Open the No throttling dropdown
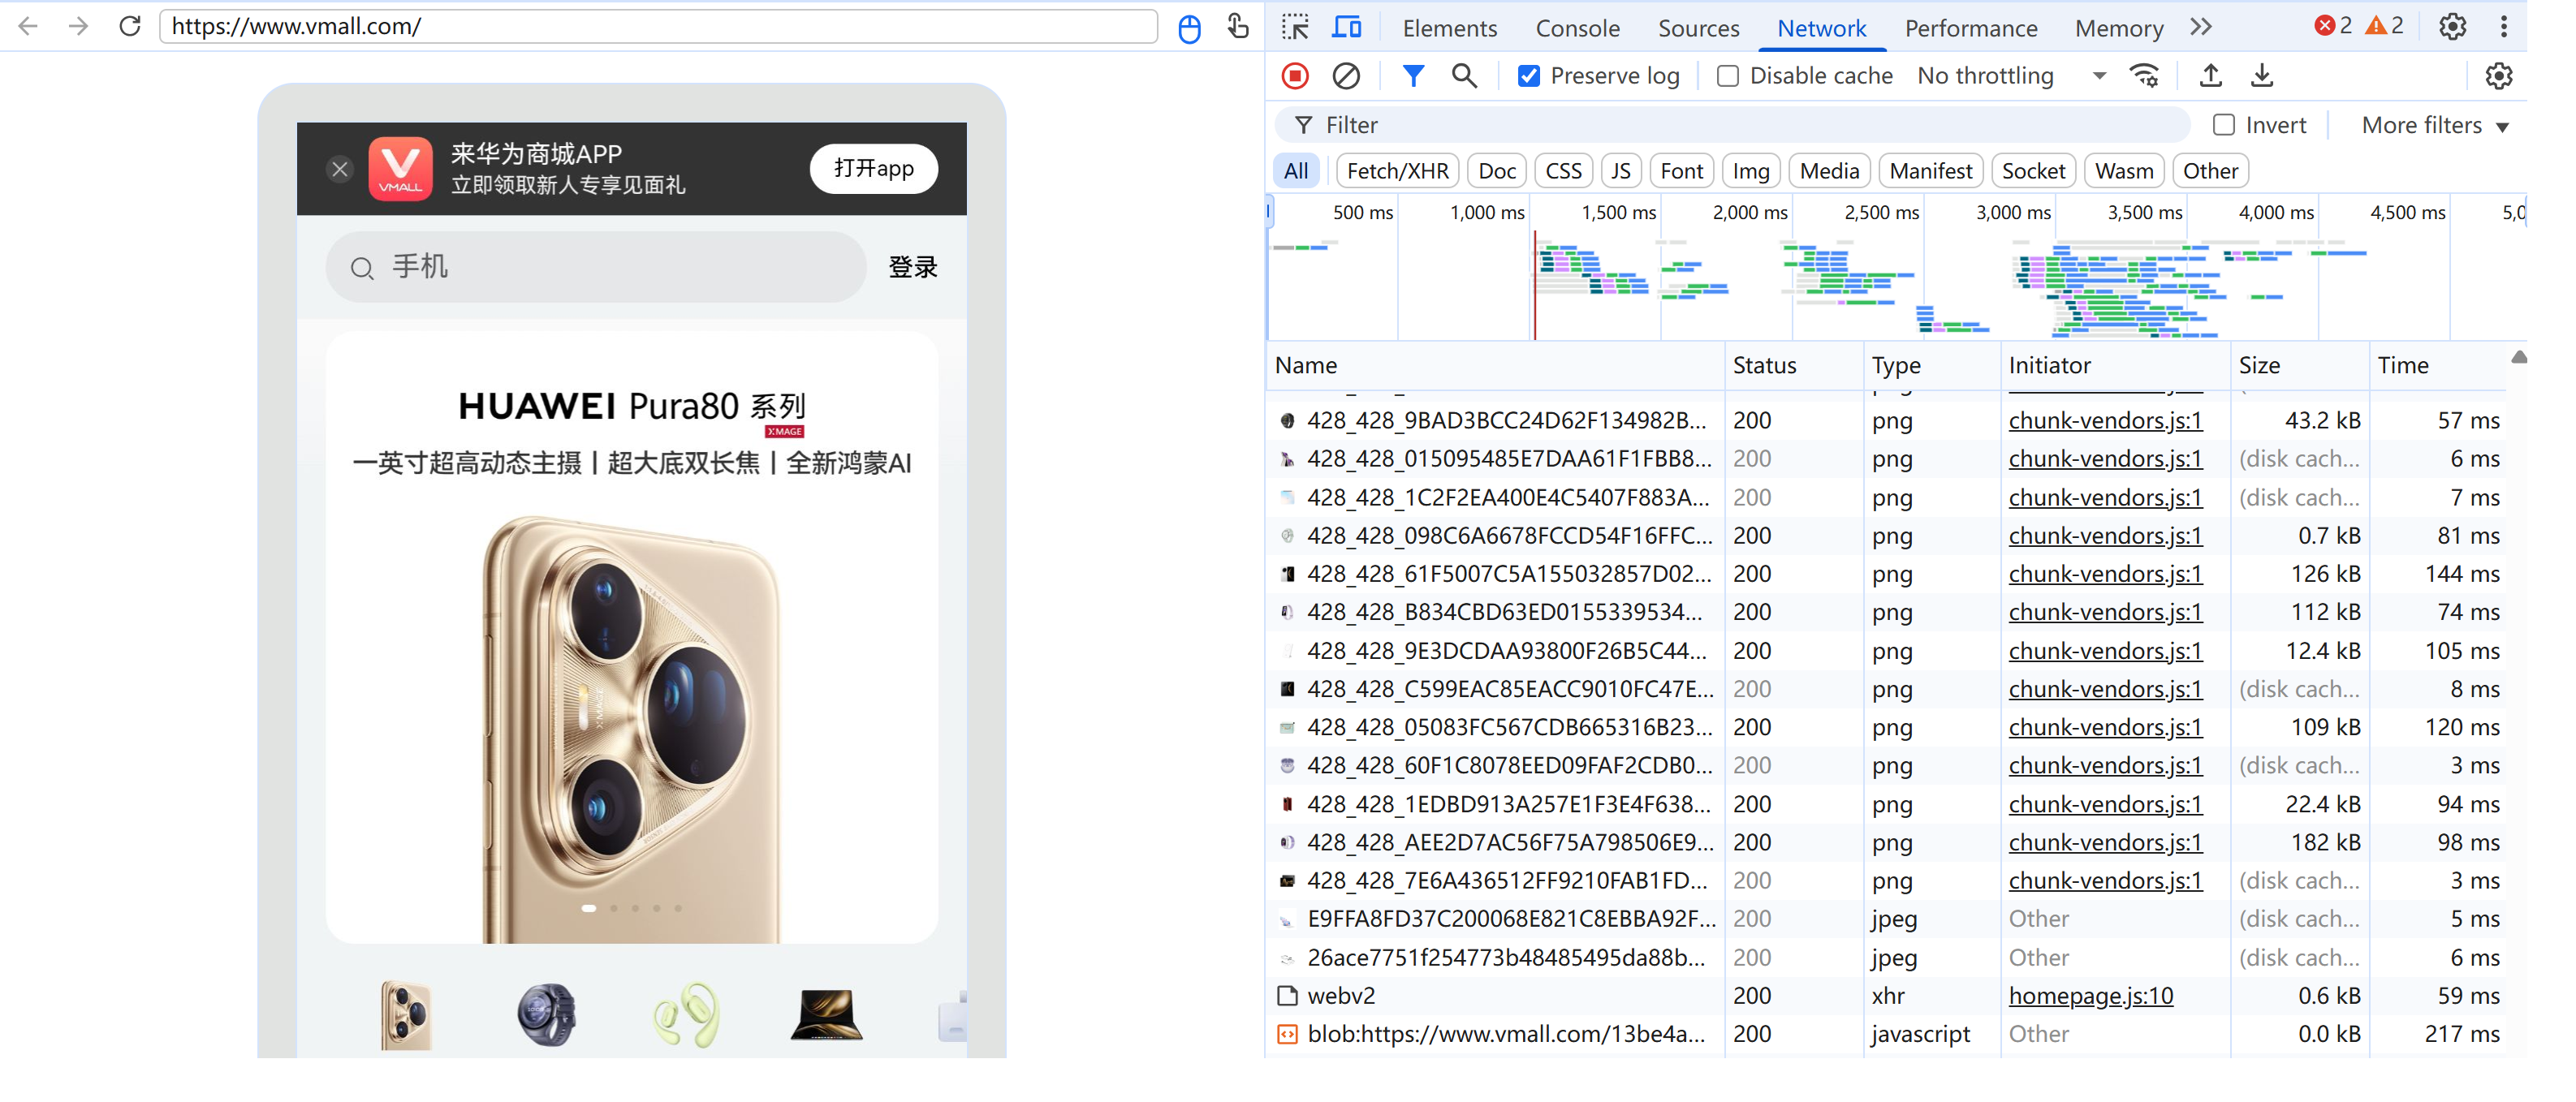The image size is (2576, 1102). [2011, 76]
